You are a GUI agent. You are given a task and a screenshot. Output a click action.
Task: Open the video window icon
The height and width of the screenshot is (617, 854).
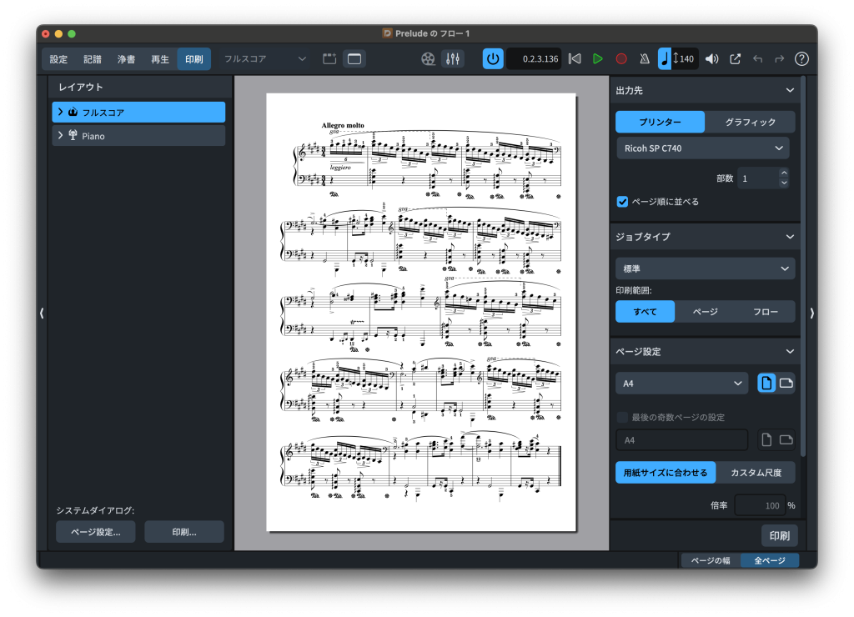428,59
